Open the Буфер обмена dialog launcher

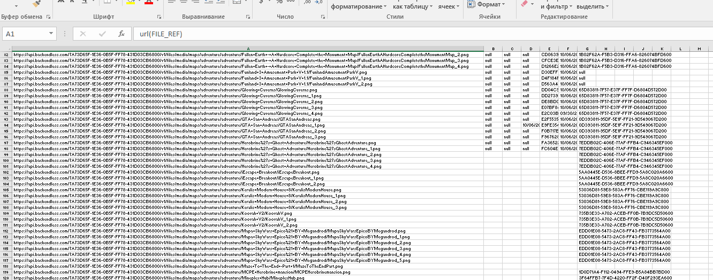point(49,17)
